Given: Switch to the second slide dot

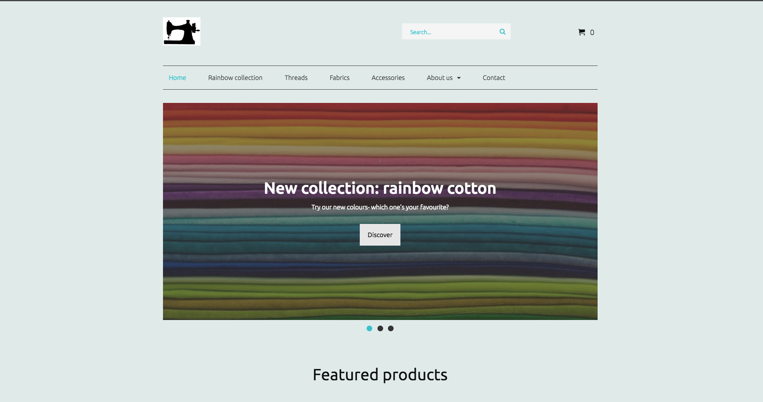Looking at the screenshot, I should click(x=380, y=328).
